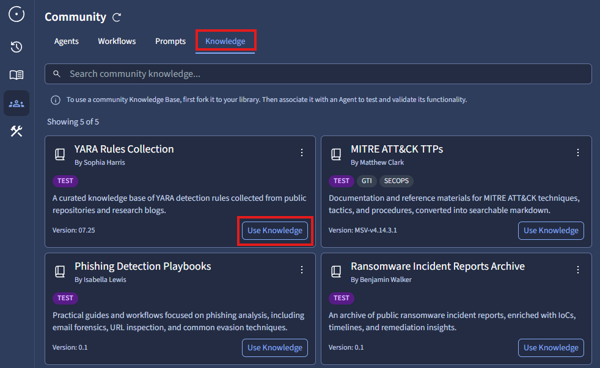Select the Knowledge tab

(225, 41)
